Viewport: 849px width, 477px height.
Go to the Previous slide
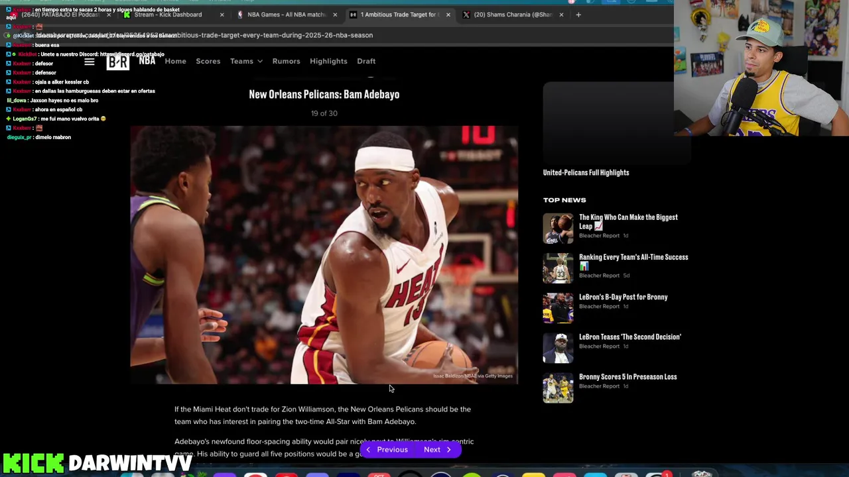coord(387,450)
